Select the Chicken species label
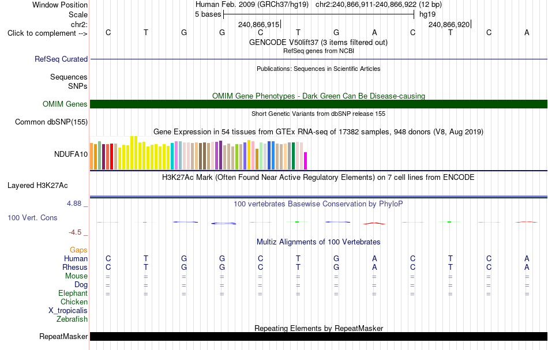Viewport: 548px width, 350px height. click(x=74, y=302)
